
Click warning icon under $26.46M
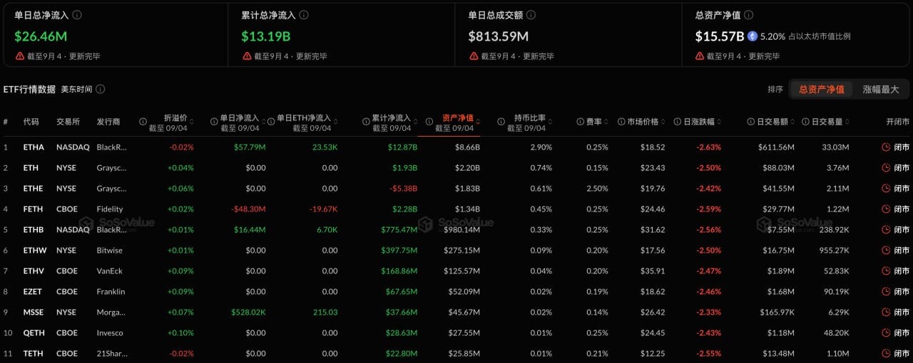[x=19, y=56]
